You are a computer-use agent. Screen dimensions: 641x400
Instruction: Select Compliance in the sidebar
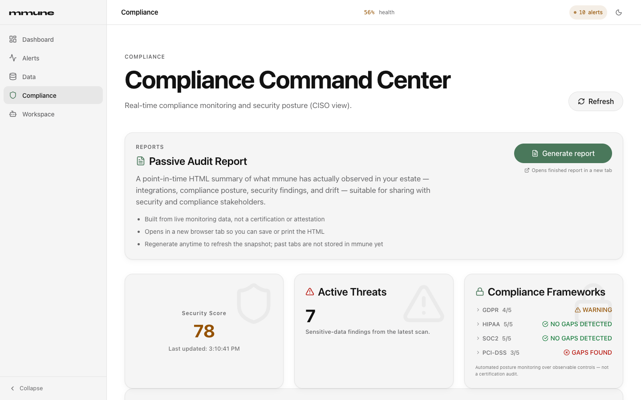pos(53,95)
